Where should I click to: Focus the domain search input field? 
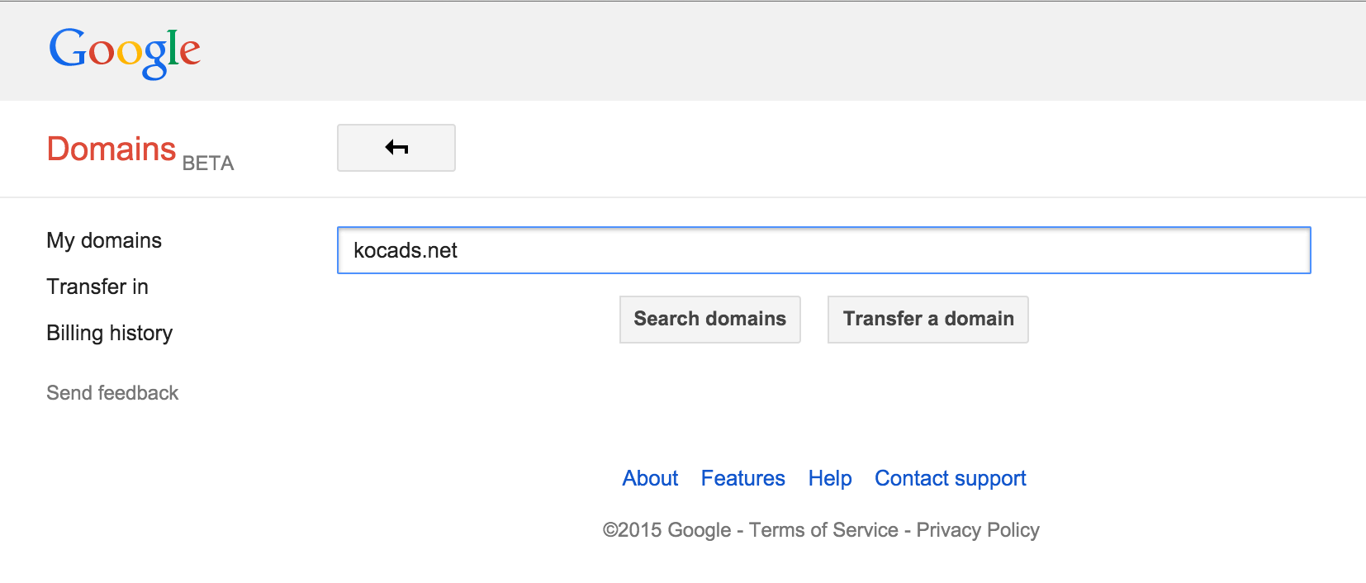(824, 250)
